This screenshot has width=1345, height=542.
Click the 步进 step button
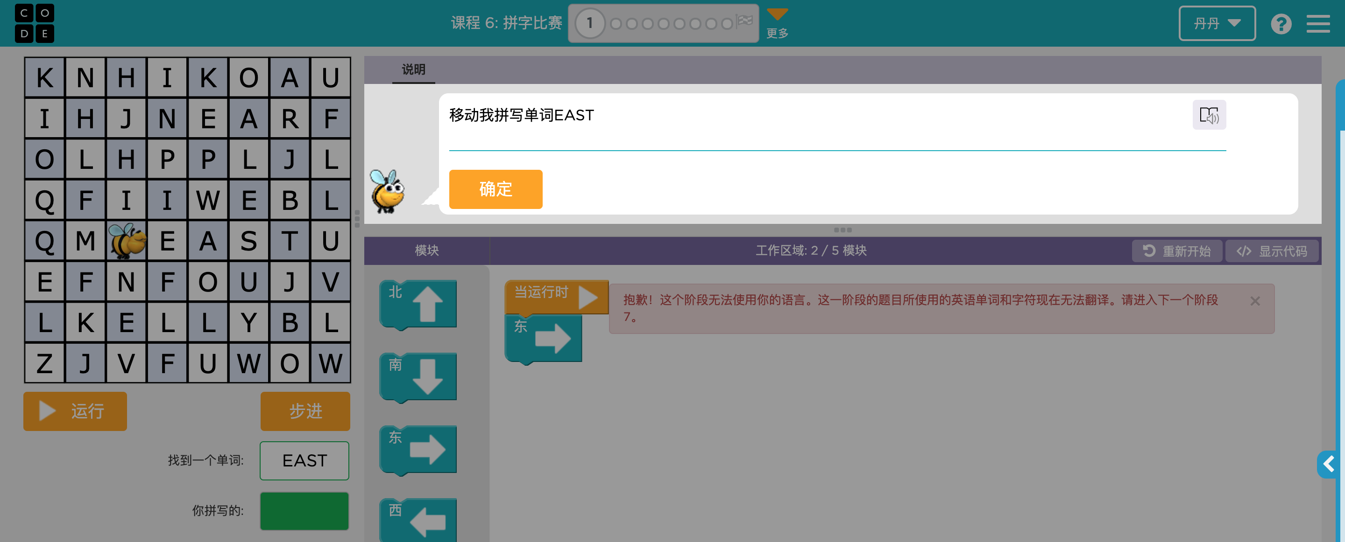(x=305, y=411)
